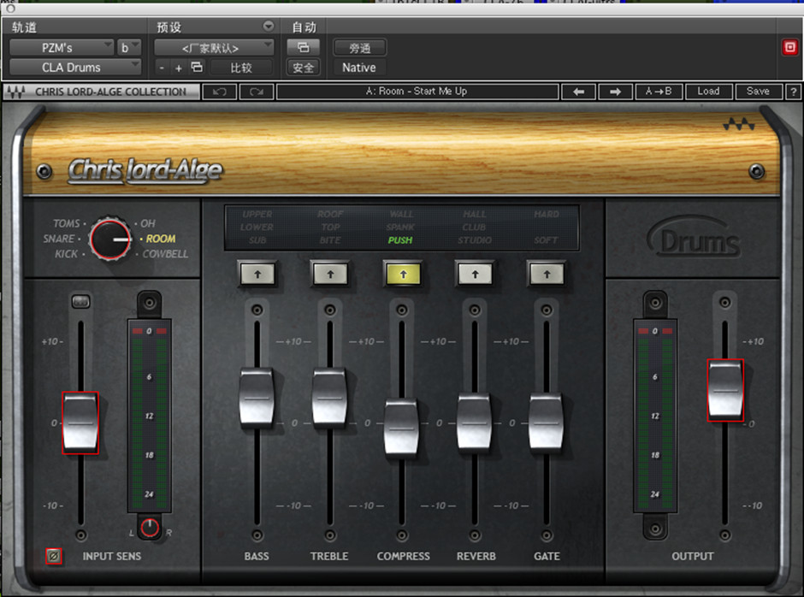
Task: Click the SUB bass mode label
Action: click(257, 240)
